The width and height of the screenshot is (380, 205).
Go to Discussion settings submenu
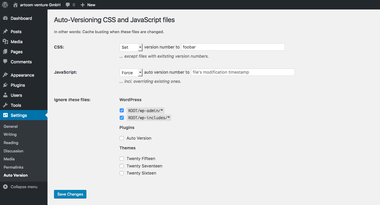[13, 151]
